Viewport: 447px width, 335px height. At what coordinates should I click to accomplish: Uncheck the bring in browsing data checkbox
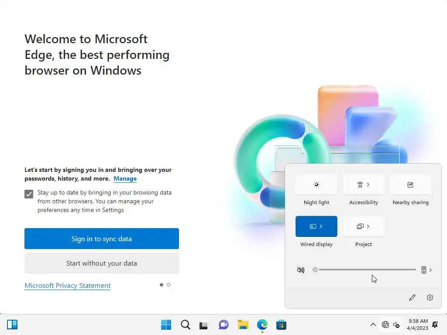(x=29, y=194)
